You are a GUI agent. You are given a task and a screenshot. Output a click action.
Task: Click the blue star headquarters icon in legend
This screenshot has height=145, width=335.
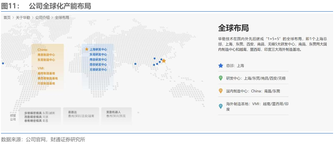click(221, 65)
